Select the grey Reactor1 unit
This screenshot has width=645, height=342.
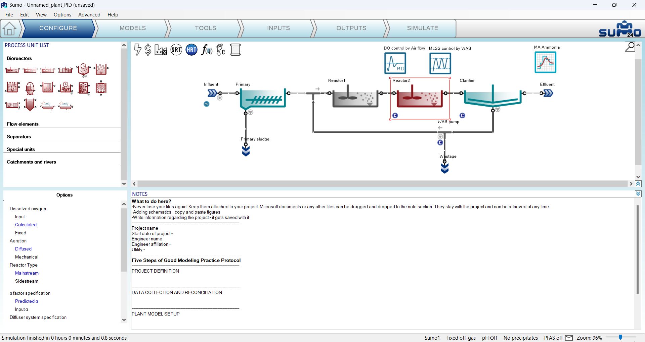[355, 96]
